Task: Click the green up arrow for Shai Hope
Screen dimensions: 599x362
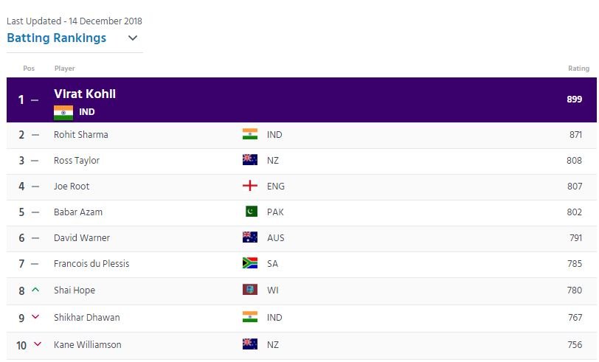Action: click(35, 290)
